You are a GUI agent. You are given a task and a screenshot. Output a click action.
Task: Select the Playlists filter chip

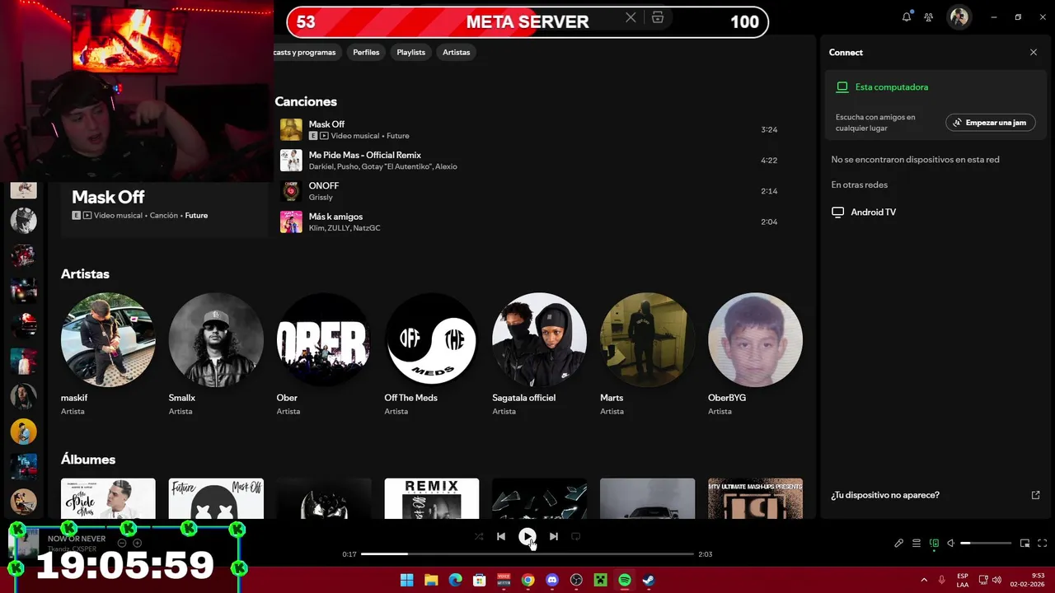pyautogui.click(x=411, y=52)
